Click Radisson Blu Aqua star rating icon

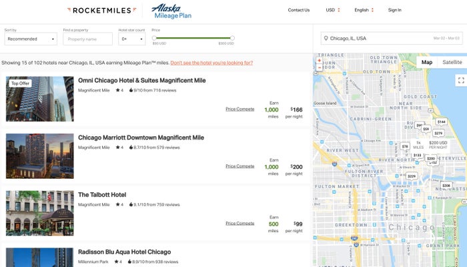click(x=117, y=262)
